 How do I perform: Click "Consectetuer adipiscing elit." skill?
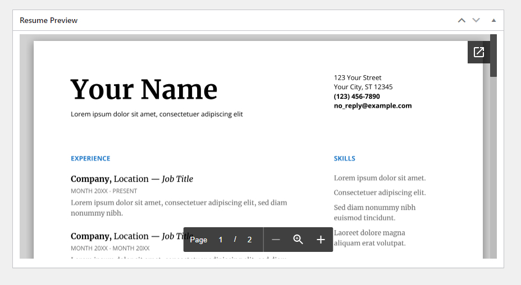point(380,192)
